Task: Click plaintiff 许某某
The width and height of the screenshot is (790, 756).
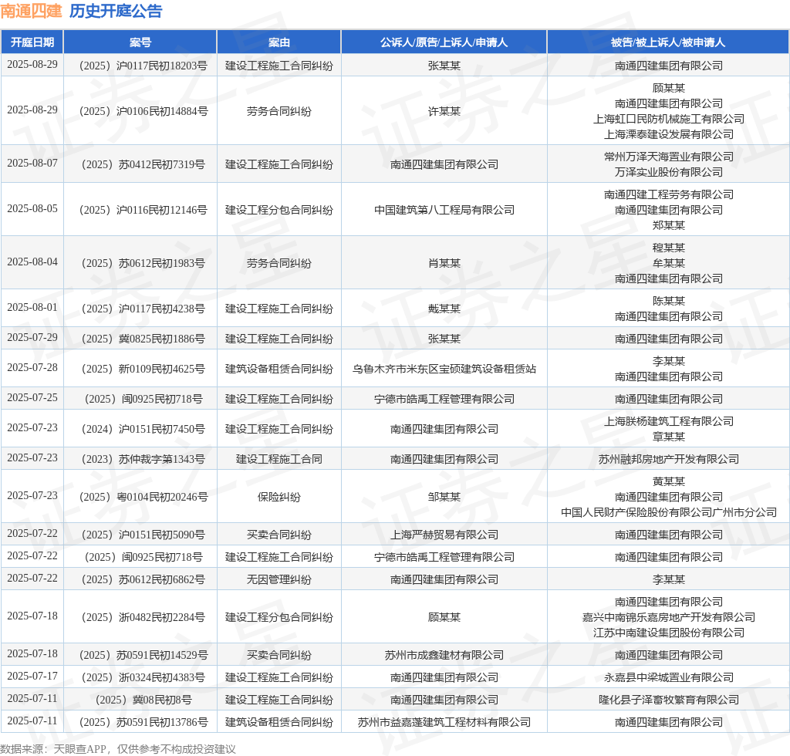Action: pyautogui.click(x=444, y=111)
